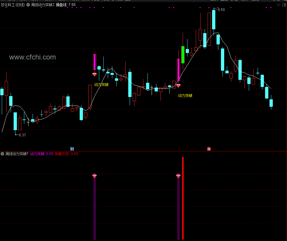The width and height of the screenshot is (287, 241).
Task: Click the 涨 info marker
Action: click(209, 149)
